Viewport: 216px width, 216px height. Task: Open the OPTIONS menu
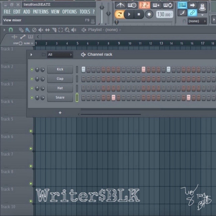coord(69,12)
